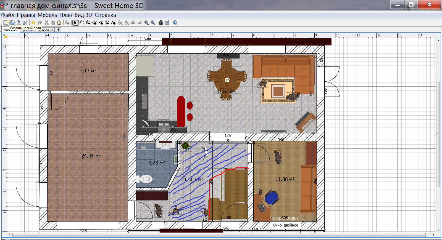Click the plan's scroll left arrow
This screenshot has height=240, width=442.
(10, 235)
